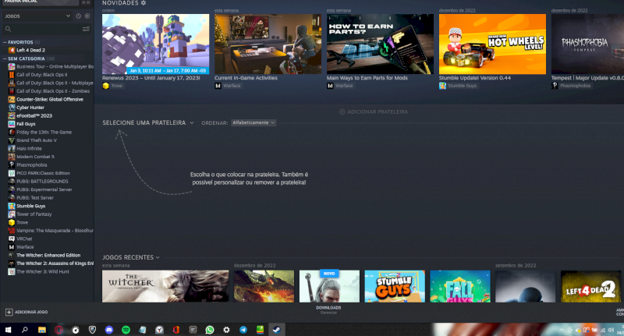Screen dimensions: 624x336
Task: Click the plus icon beside Adicionar Jogo
Action: pos(9,312)
